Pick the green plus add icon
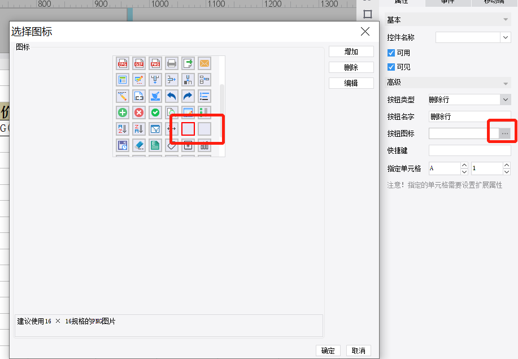The width and height of the screenshot is (518, 359). pos(123,113)
